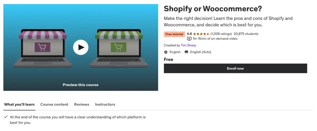Click the (1,208 ratings) text
The height and width of the screenshot is (131, 317).
(221, 34)
